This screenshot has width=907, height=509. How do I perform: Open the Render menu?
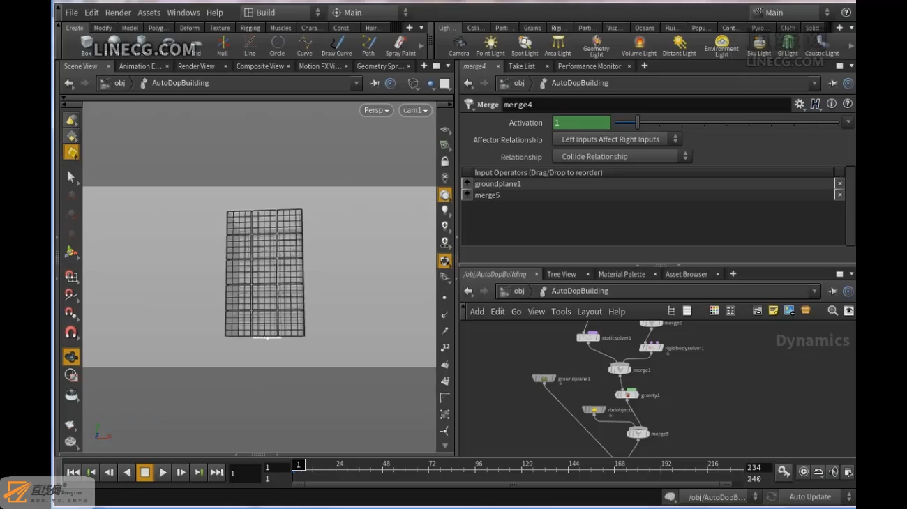point(118,13)
